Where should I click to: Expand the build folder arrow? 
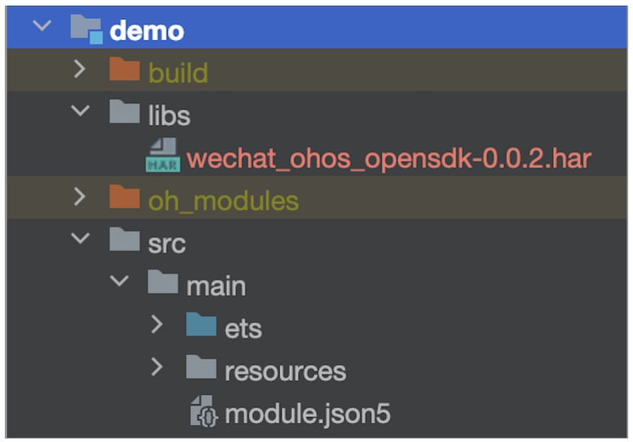80,69
